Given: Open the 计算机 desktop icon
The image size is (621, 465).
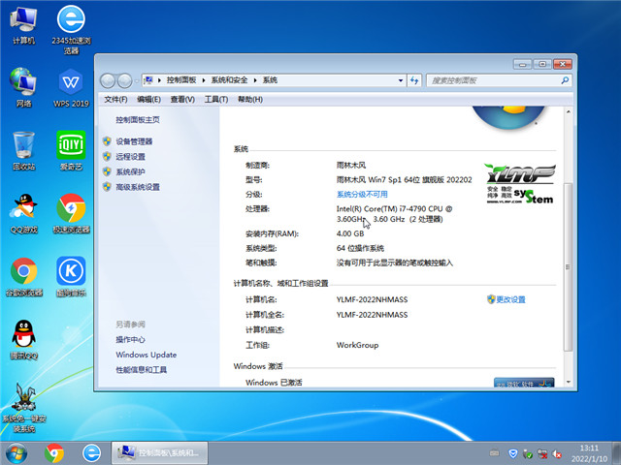Looking at the screenshot, I should pos(23,26).
